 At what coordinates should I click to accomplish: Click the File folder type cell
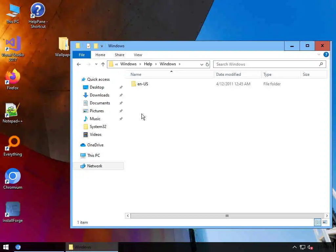click(x=272, y=84)
